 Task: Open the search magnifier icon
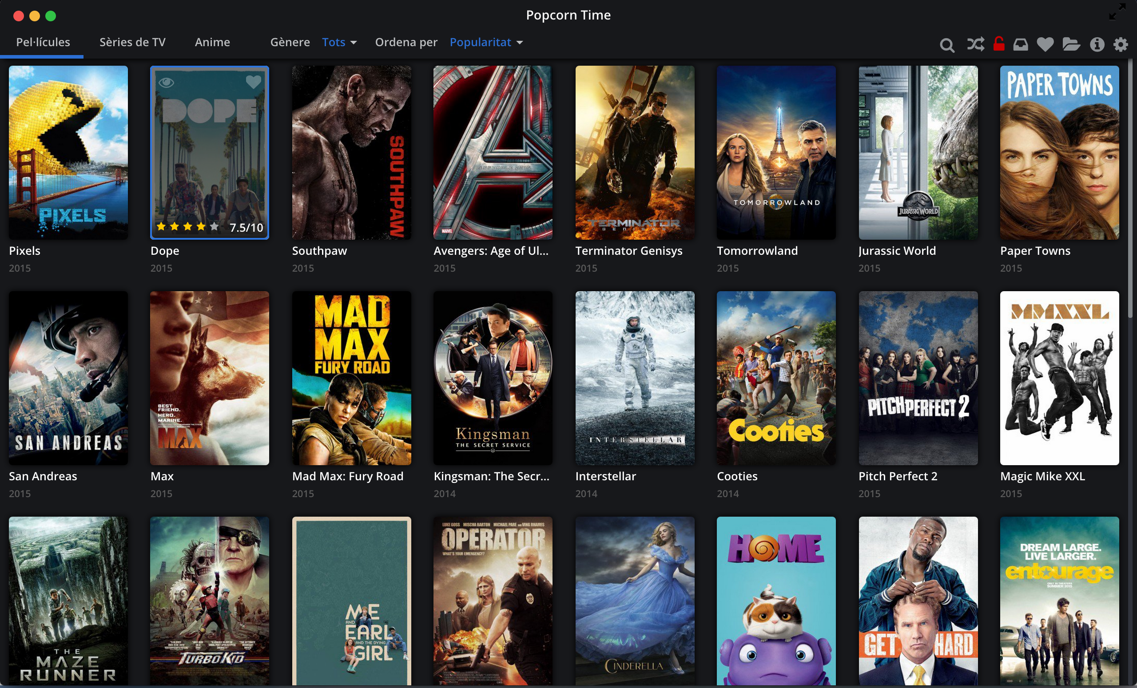tap(947, 45)
